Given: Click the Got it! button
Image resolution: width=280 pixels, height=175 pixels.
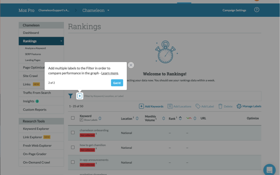Looking at the screenshot, I should 117,83.
